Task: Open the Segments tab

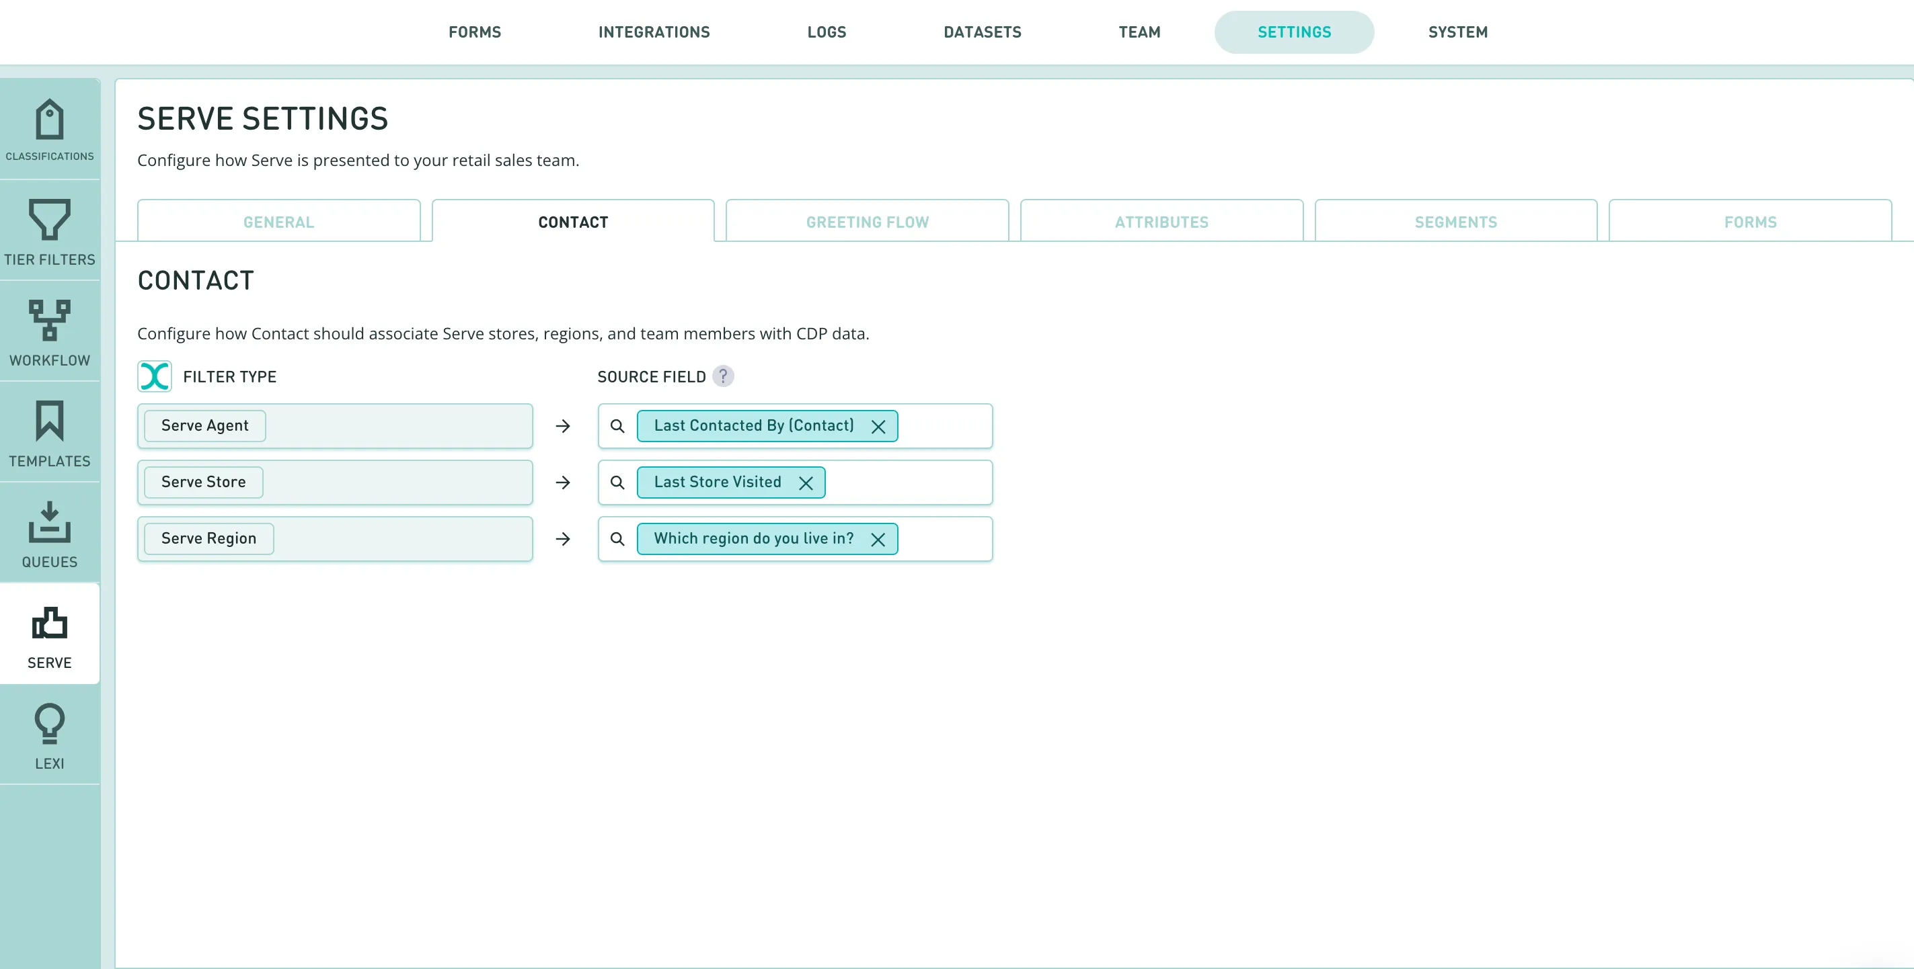Action: 1455,222
